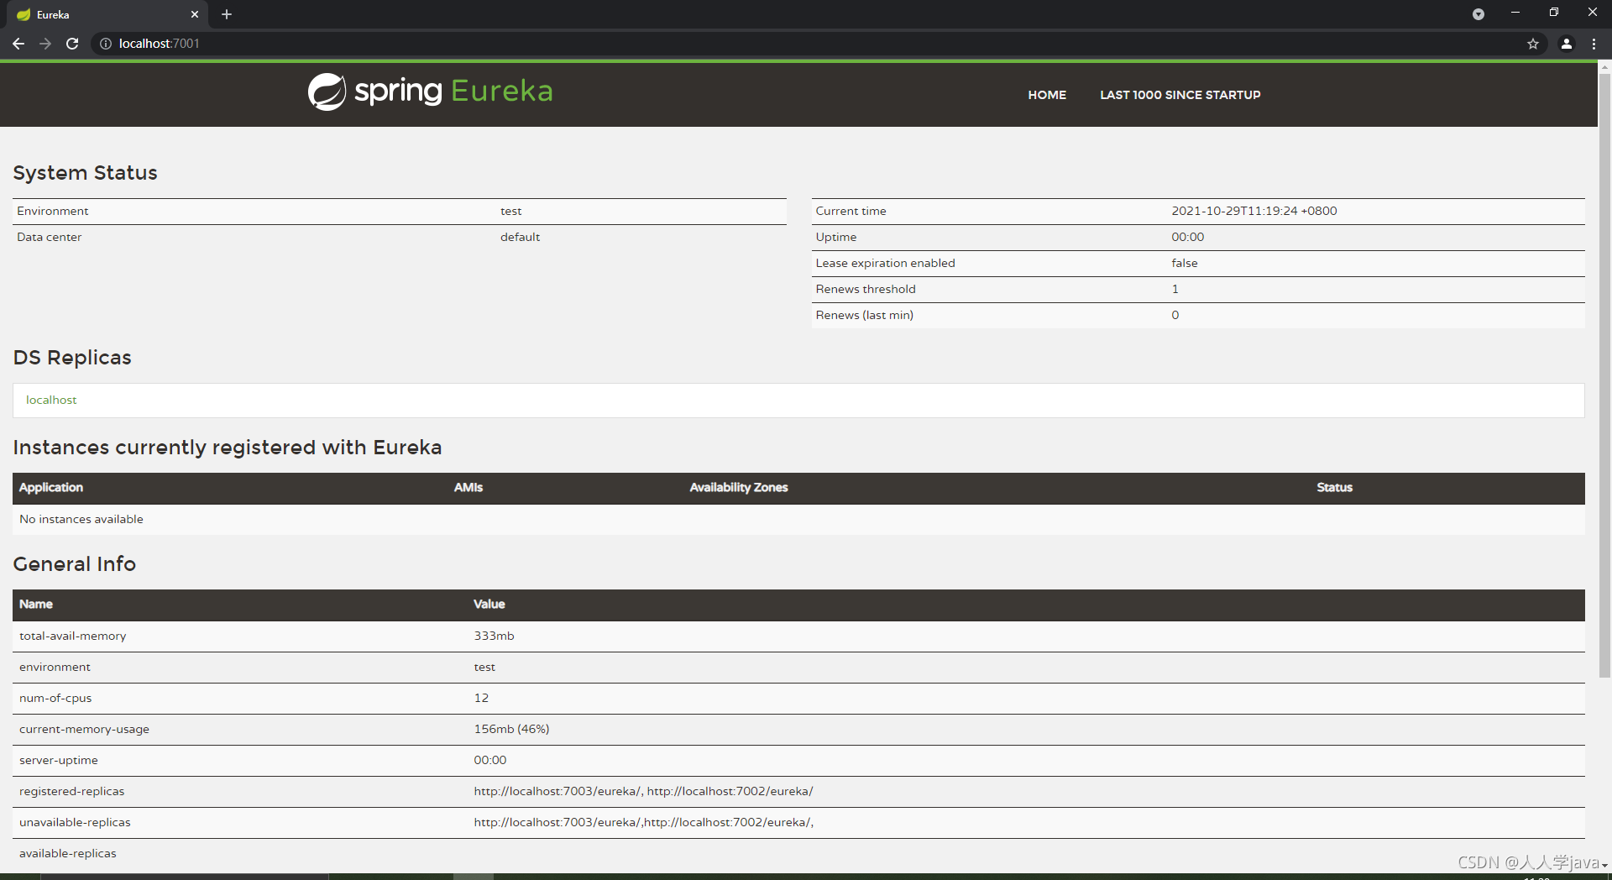Viewport: 1612px width, 880px height.
Task: Click the 333mb value
Action: tap(494, 636)
